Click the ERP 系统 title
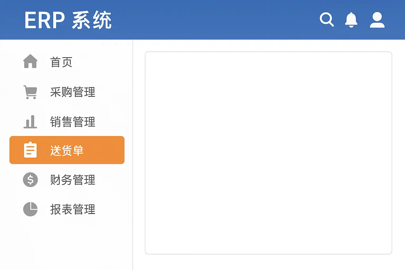405x270 pixels. [68, 20]
